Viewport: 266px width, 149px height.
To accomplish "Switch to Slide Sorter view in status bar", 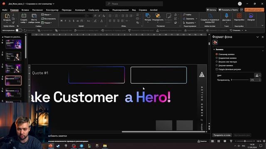I will pyautogui.click(x=219, y=141).
